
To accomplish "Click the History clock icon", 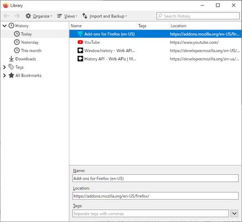I will pyautogui.click(x=12, y=26).
